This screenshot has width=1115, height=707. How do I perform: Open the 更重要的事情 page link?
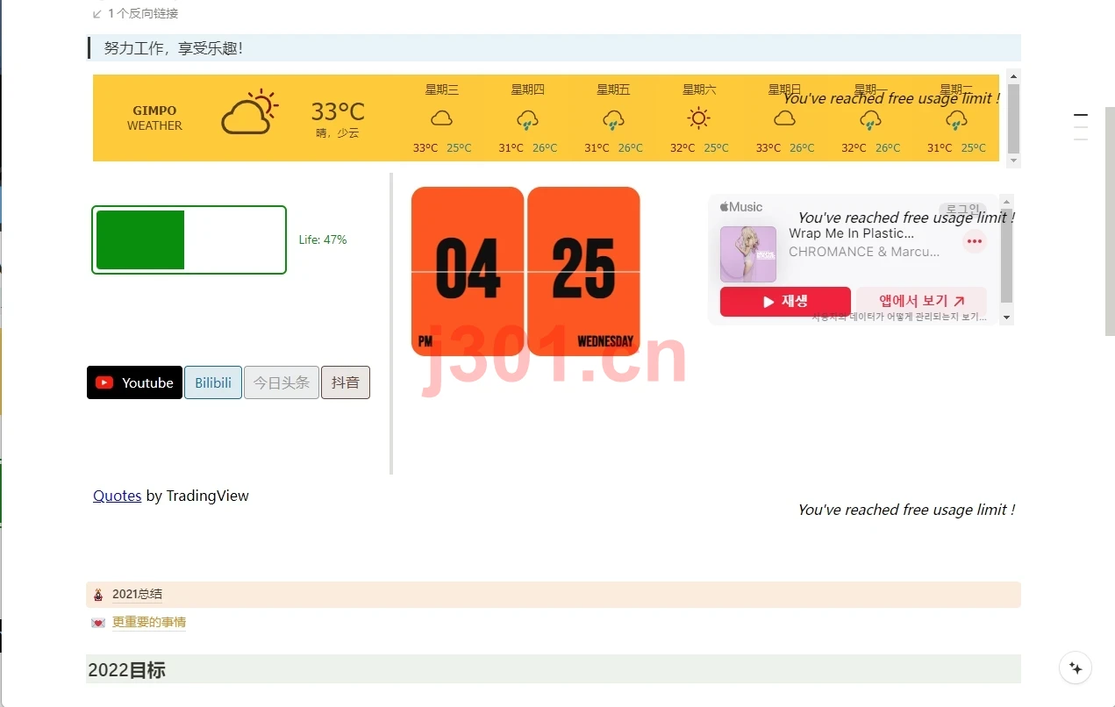coord(149,622)
